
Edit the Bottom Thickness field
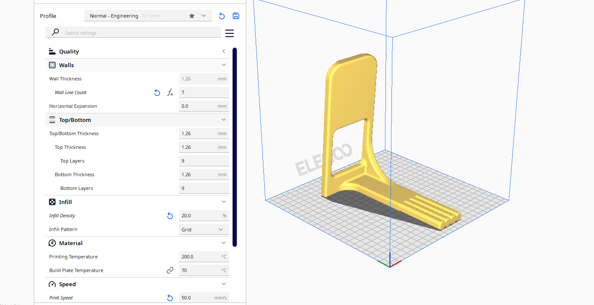click(204, 175)
